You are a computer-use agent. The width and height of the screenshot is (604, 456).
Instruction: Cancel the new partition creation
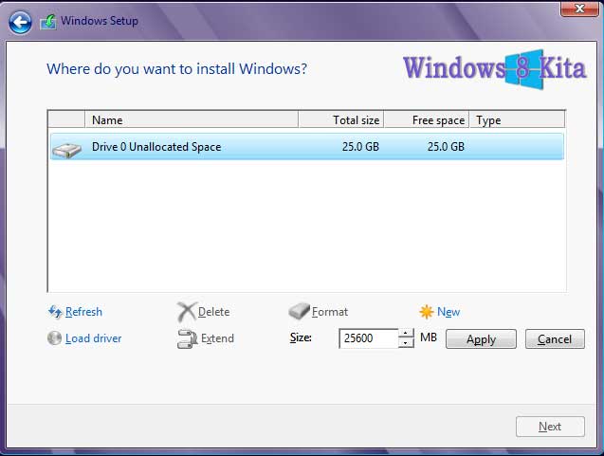[x=555, y=339]
